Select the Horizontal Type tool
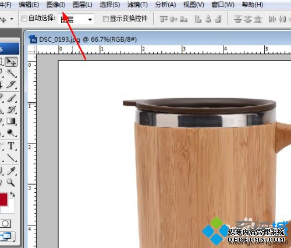This screenshot has height=248, width=291. 11,146
